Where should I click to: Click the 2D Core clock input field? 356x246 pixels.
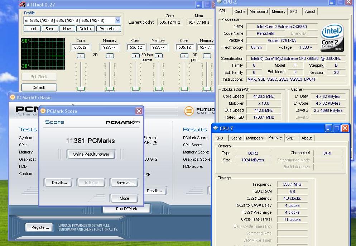81,47
